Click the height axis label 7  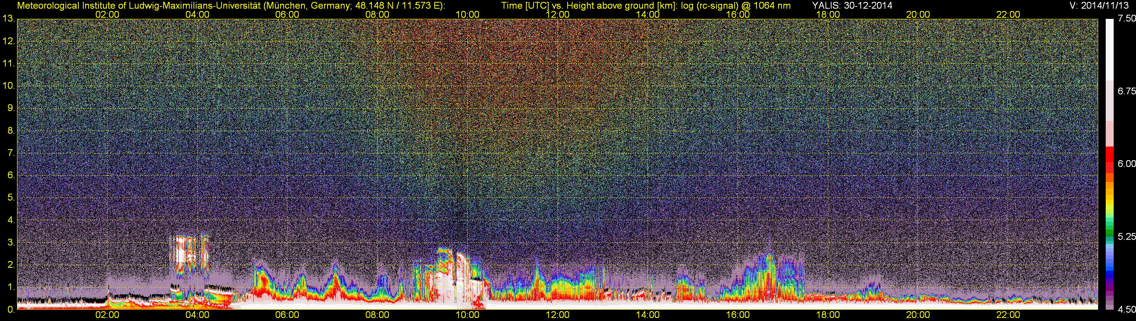pos(11,153)
